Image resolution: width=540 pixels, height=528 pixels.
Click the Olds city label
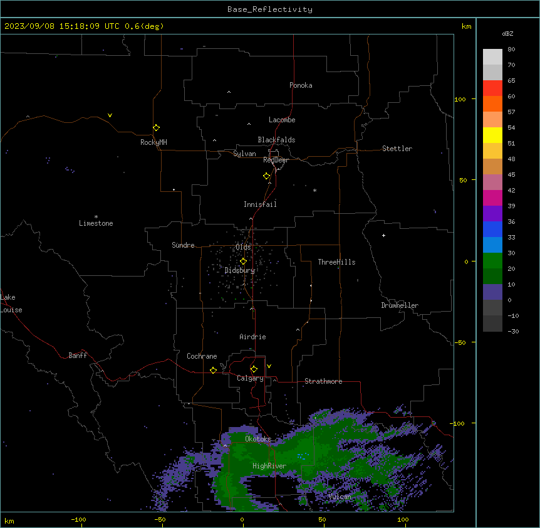pos(243,247)
